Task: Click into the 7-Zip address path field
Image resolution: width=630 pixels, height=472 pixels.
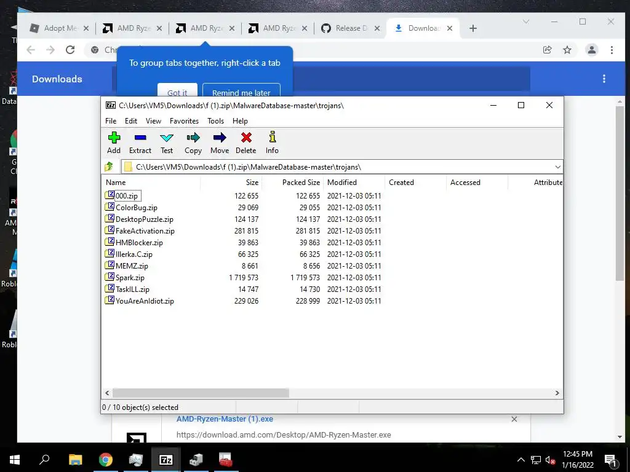Action: click(341, 167)
